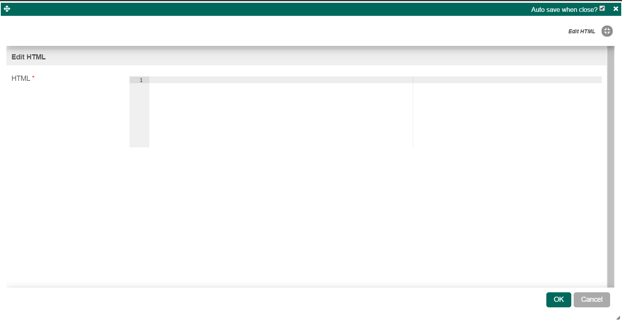Click the collapse-arrows circle icon

click(607, 31)
